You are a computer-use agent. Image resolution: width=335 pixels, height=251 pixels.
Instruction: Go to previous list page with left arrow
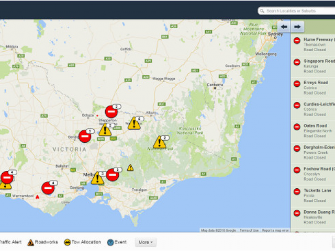coord(284,27)
